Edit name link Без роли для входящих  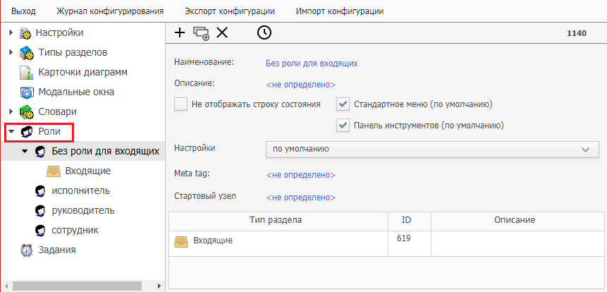tap(312, 63)
